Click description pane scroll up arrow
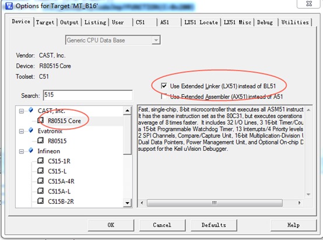Image resolution: width=323 pixels, height=240 pixels. 308,110
